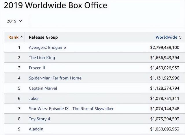185x135 pixels.
Task: Click the Worldwide sort arrows icon
Action: click(x=180, y=37)
